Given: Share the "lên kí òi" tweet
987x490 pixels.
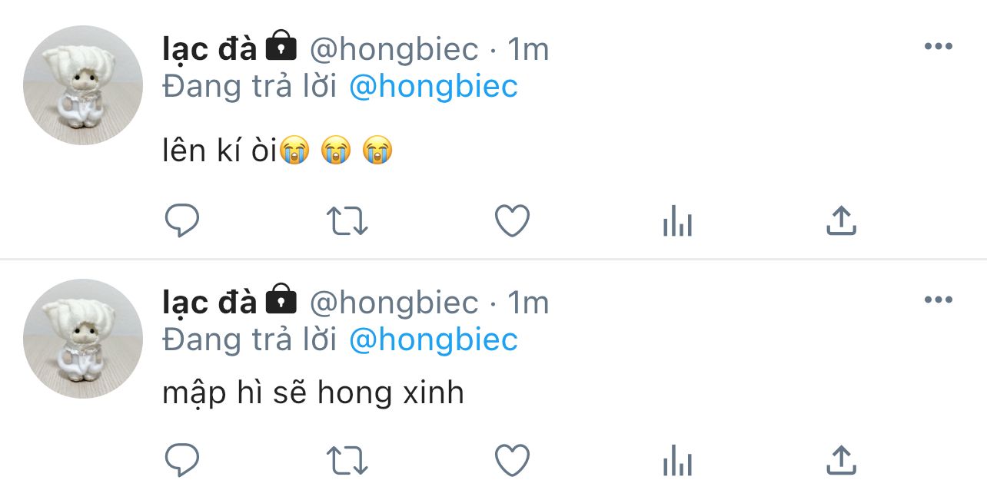Looking at the screenshot, I should pyautogui.click(x=841, y=221).
